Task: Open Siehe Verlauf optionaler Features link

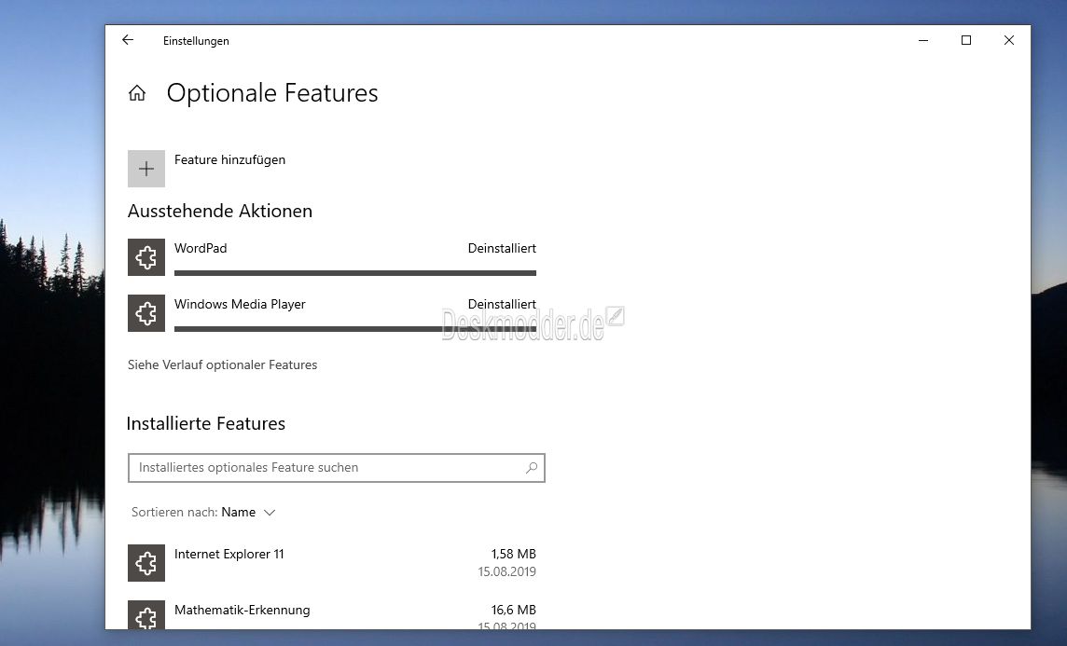Action: tap(223, 365)
